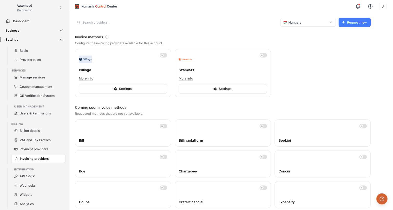Click the Invoicing providers document icon
The width and height of the screenshot is (393, 210).
point(16,159)
